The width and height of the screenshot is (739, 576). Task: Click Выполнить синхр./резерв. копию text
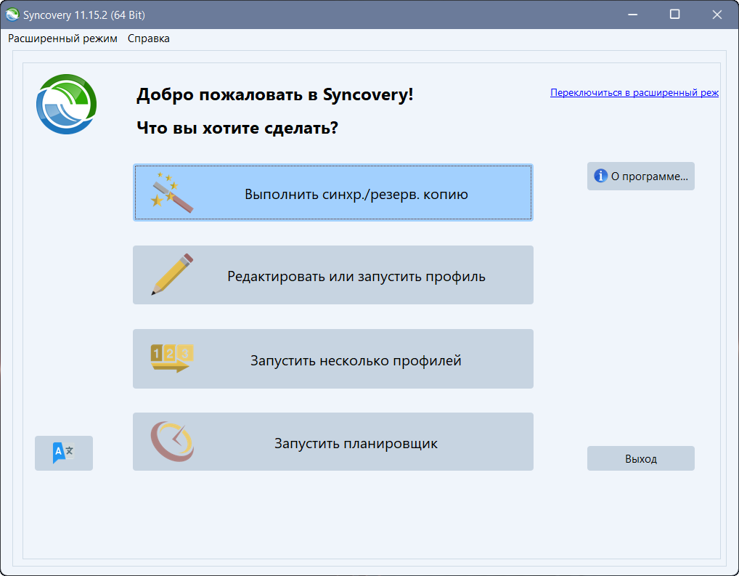pyautogui.click(x=356, y=195)
